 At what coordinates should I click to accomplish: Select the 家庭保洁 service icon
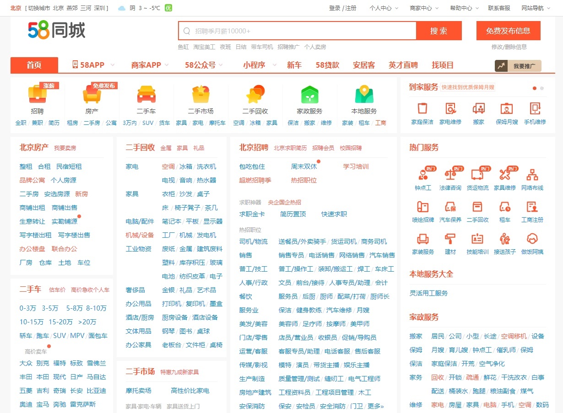(422, 108)
